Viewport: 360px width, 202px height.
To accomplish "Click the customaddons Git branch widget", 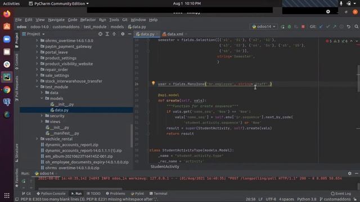I will [335, 199].
